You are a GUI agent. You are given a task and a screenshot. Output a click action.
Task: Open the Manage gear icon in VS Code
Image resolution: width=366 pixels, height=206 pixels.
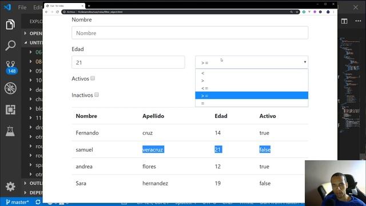coord(10,187)
